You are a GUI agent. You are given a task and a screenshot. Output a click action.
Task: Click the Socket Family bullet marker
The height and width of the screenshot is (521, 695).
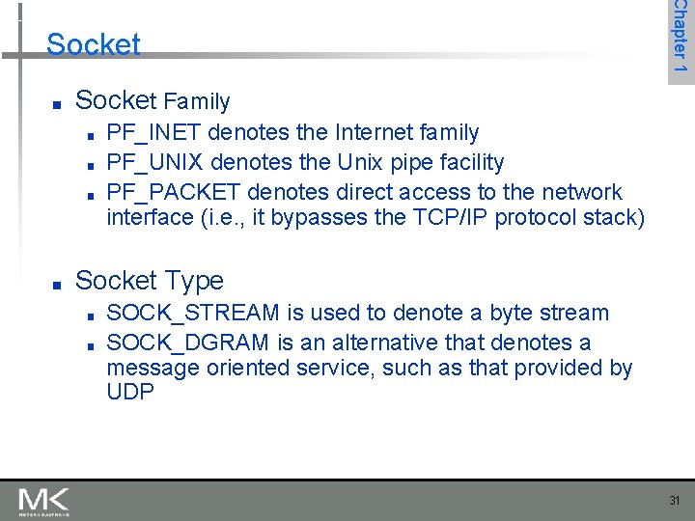coord(57,105)
